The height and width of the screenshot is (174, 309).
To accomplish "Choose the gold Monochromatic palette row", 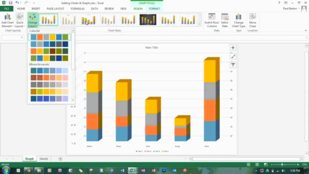I will tap(49, 91).
